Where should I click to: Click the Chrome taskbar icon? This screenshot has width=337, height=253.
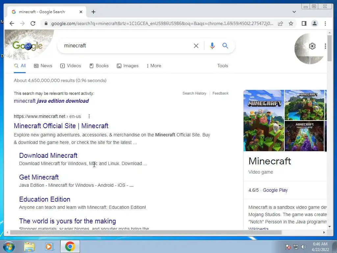(70, 246)
